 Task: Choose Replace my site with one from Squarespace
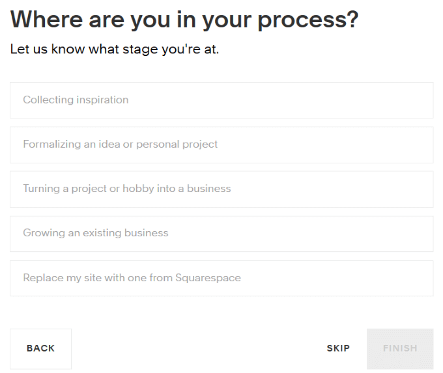pyautogui.click(x=221, y=278)
